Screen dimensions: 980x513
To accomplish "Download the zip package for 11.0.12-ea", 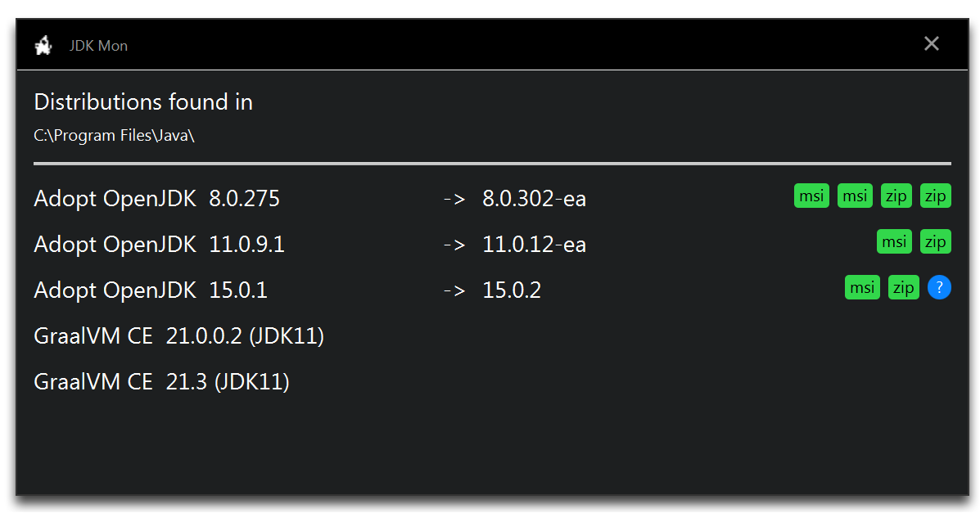I will coord(936,242).
